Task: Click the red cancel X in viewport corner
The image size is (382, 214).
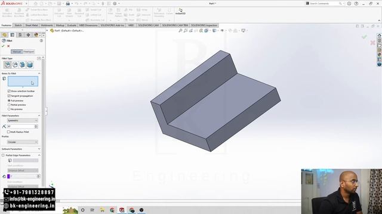Action: [x=372, y=43]
